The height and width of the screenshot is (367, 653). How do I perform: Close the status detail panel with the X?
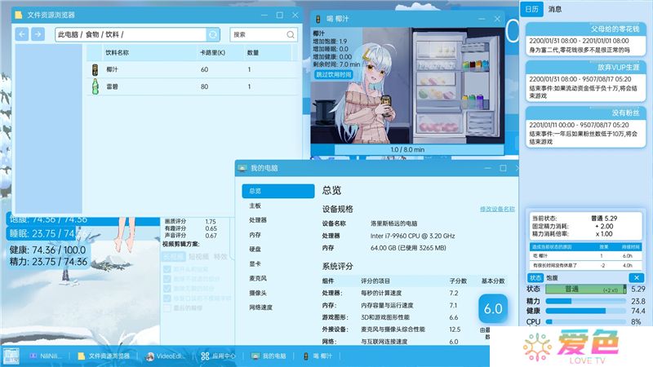pyautogui.click(x=637, y=277)
